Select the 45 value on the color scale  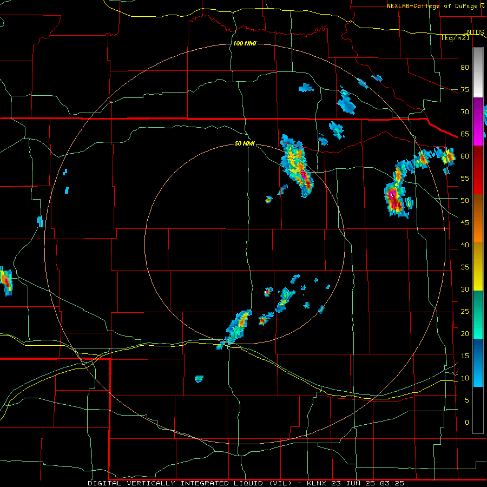pos(465,223)
